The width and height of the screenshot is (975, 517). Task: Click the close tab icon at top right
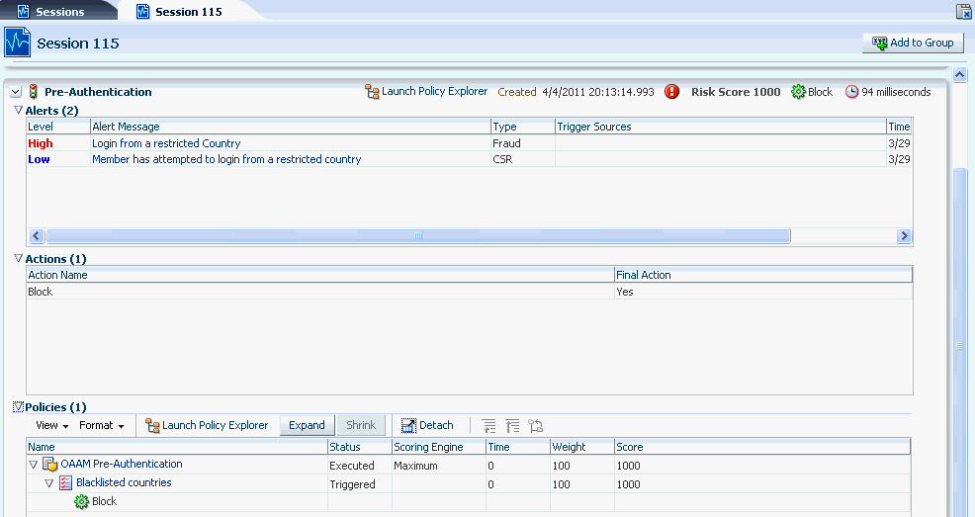pos(963,11)
